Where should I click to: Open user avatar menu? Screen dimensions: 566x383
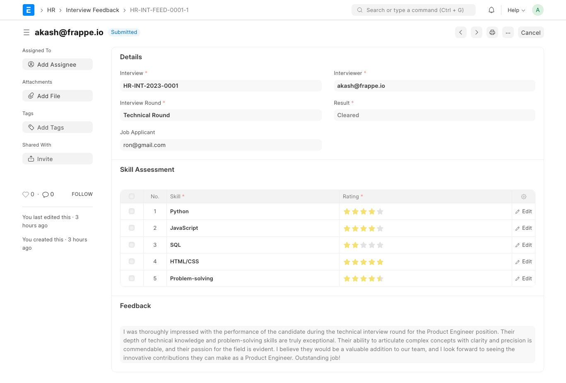[x=537, y=10]
